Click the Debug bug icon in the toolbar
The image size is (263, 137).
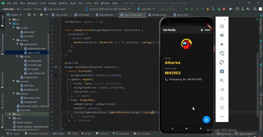192,9
